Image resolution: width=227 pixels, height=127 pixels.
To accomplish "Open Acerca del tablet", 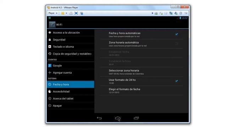I will (71, 98).
